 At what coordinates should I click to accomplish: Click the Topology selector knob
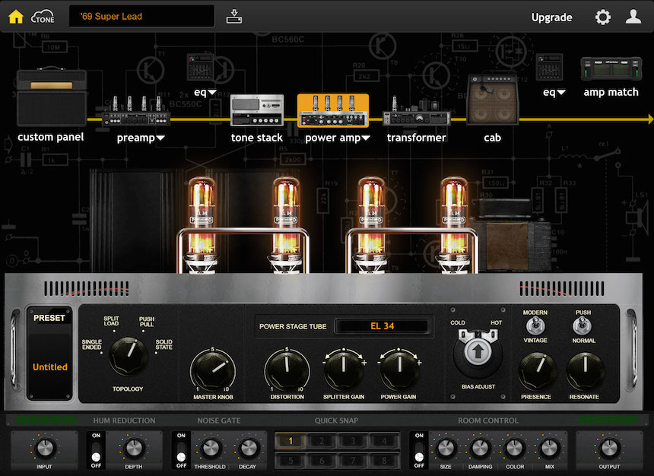click(x=129, y=357)
